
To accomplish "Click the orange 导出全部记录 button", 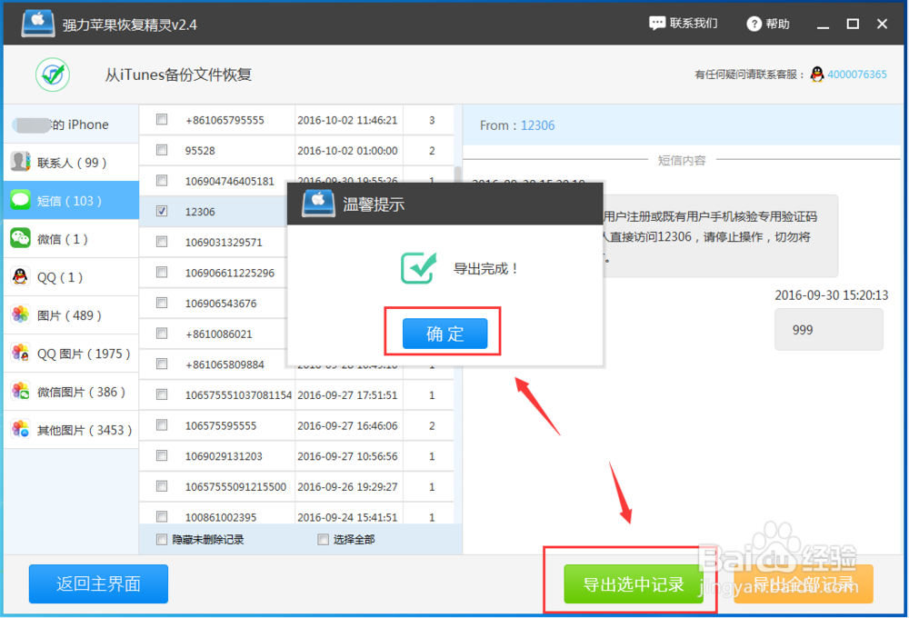I will pyautogui.click(x=804, y=583).
